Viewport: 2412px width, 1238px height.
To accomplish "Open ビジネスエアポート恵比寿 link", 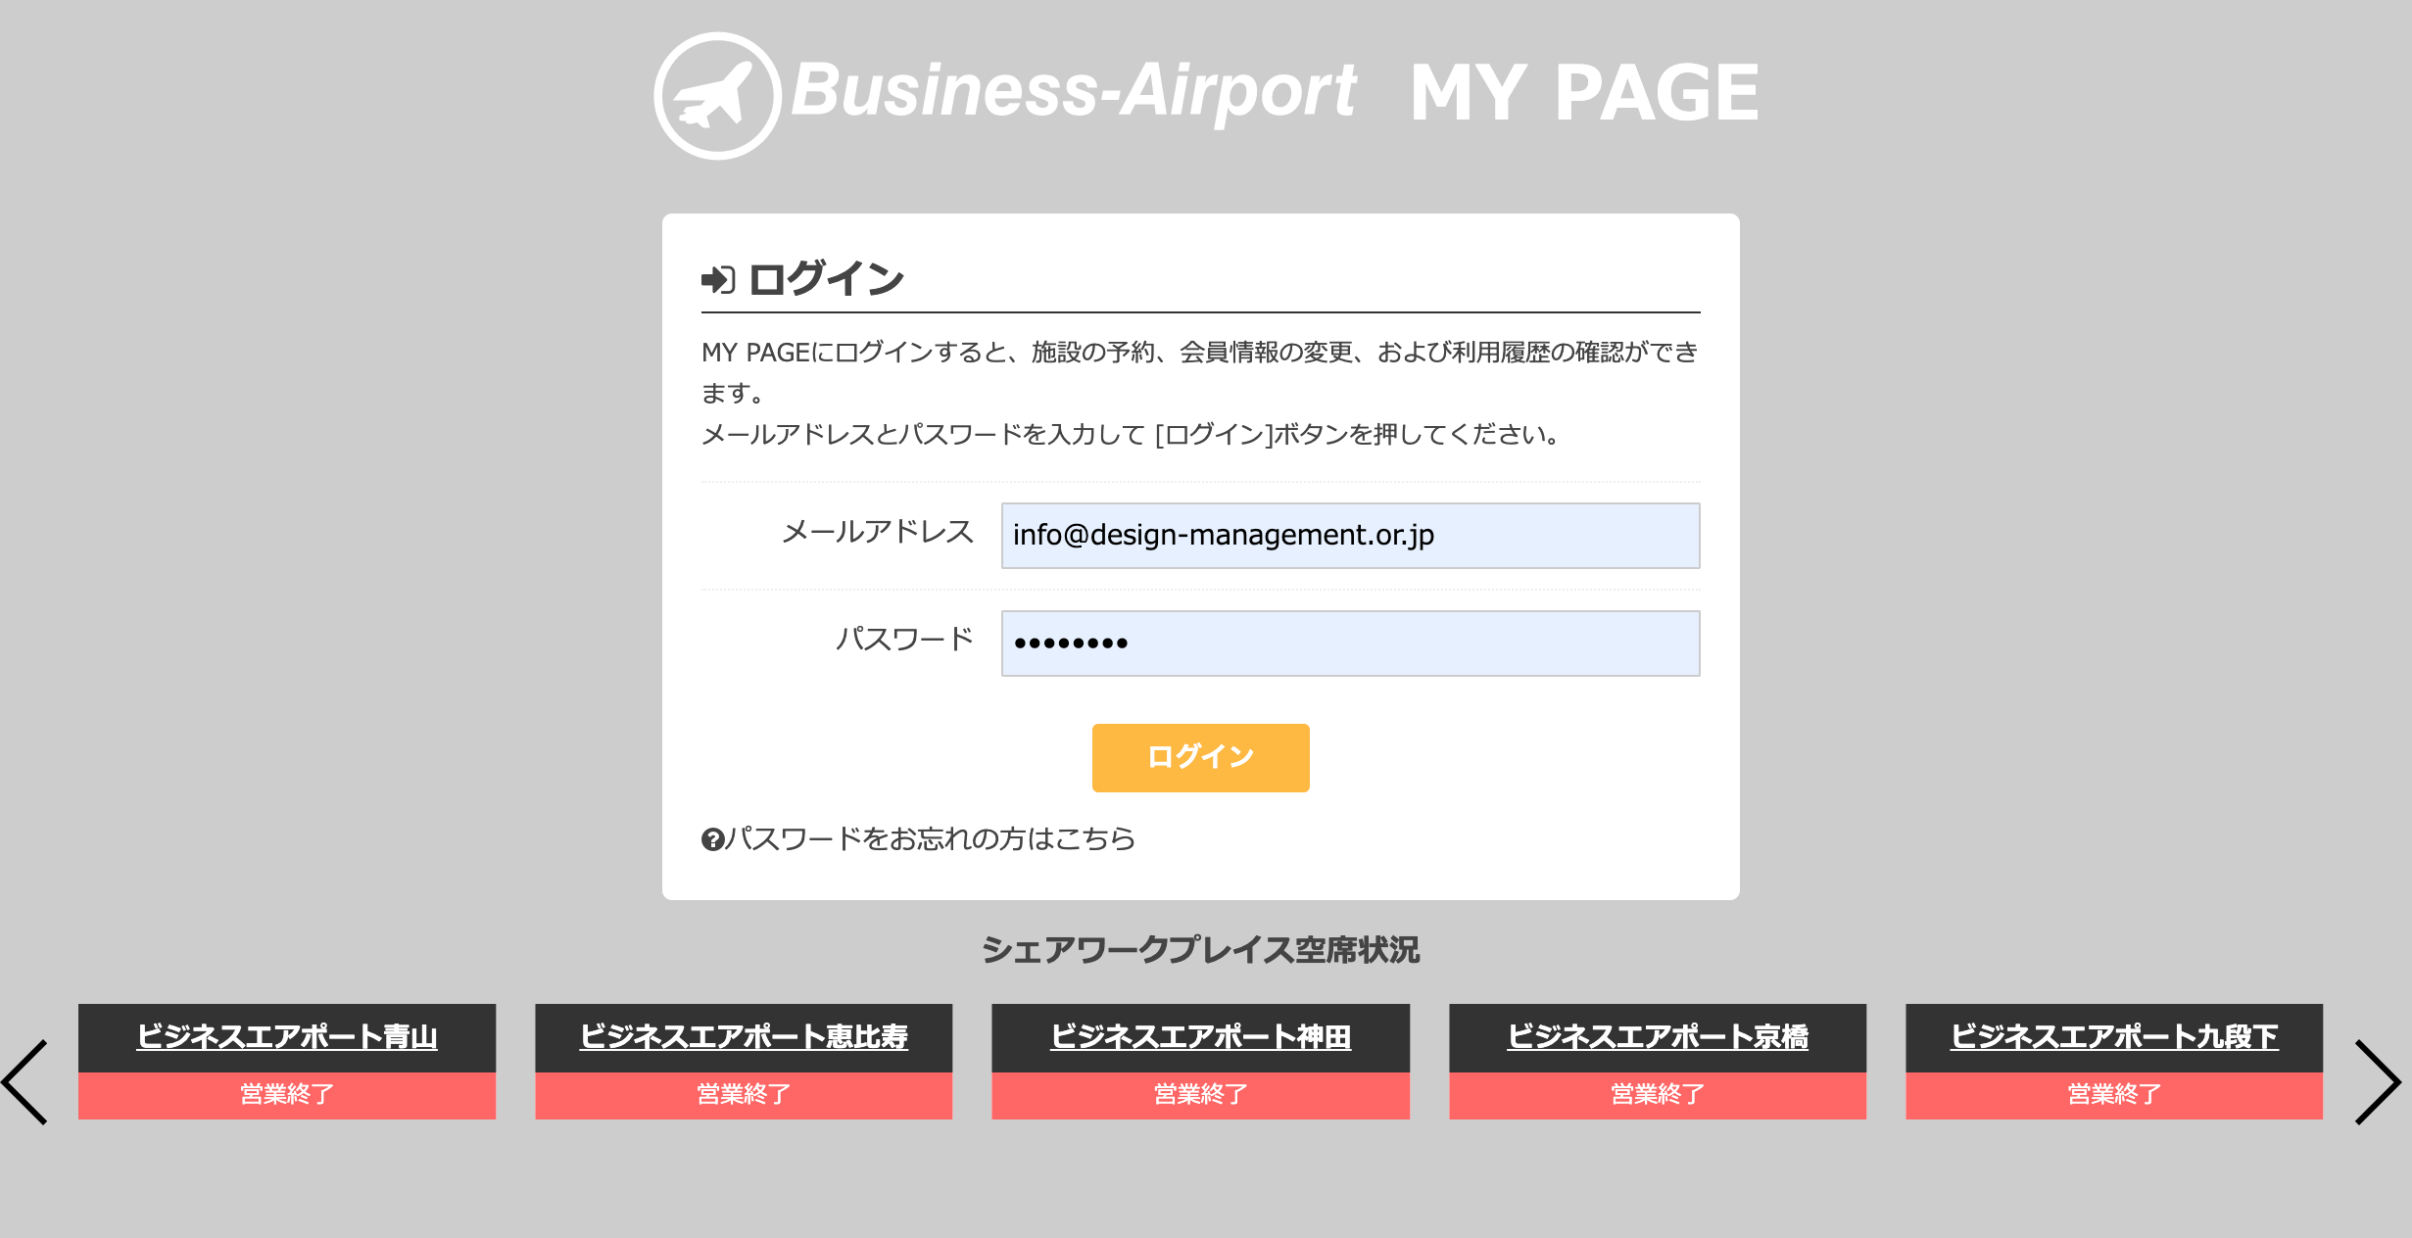I will coord(744,1036).
